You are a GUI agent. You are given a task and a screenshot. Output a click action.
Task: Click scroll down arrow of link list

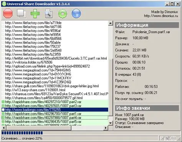[x=111, y=123]
